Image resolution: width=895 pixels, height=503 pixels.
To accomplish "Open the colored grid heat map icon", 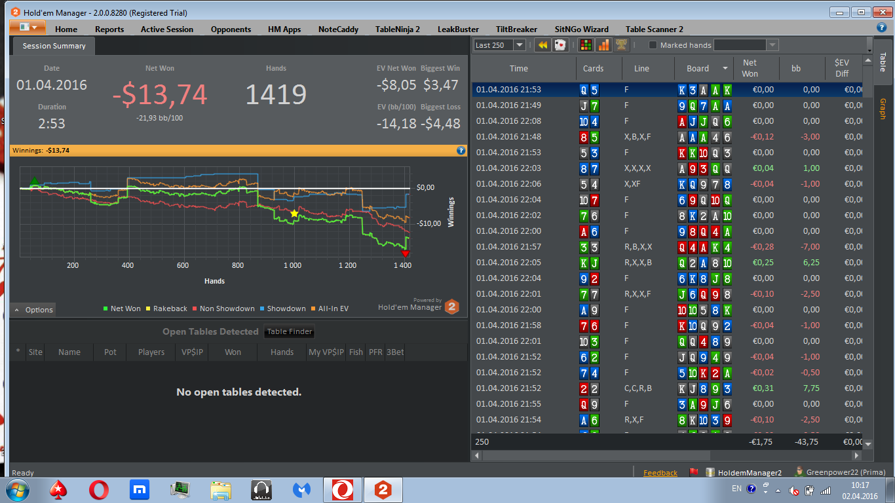I will 586,45.
